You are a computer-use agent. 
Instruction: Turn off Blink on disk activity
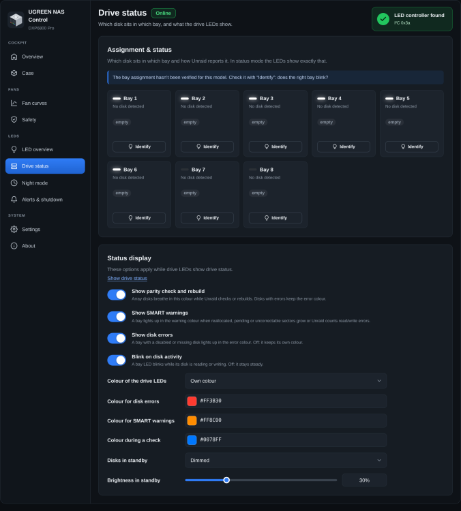[117, 360]
